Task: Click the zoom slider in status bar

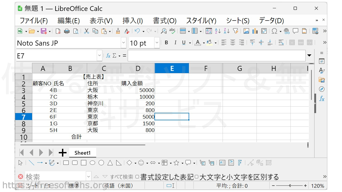Action: pos(290,186)
